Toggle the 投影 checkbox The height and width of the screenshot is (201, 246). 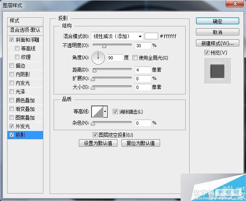(11, 135)
